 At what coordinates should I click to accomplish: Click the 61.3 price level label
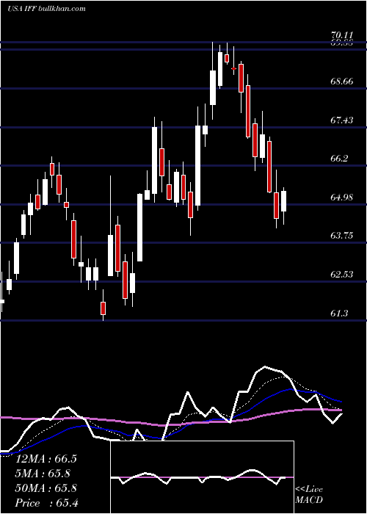coord(339,314)
